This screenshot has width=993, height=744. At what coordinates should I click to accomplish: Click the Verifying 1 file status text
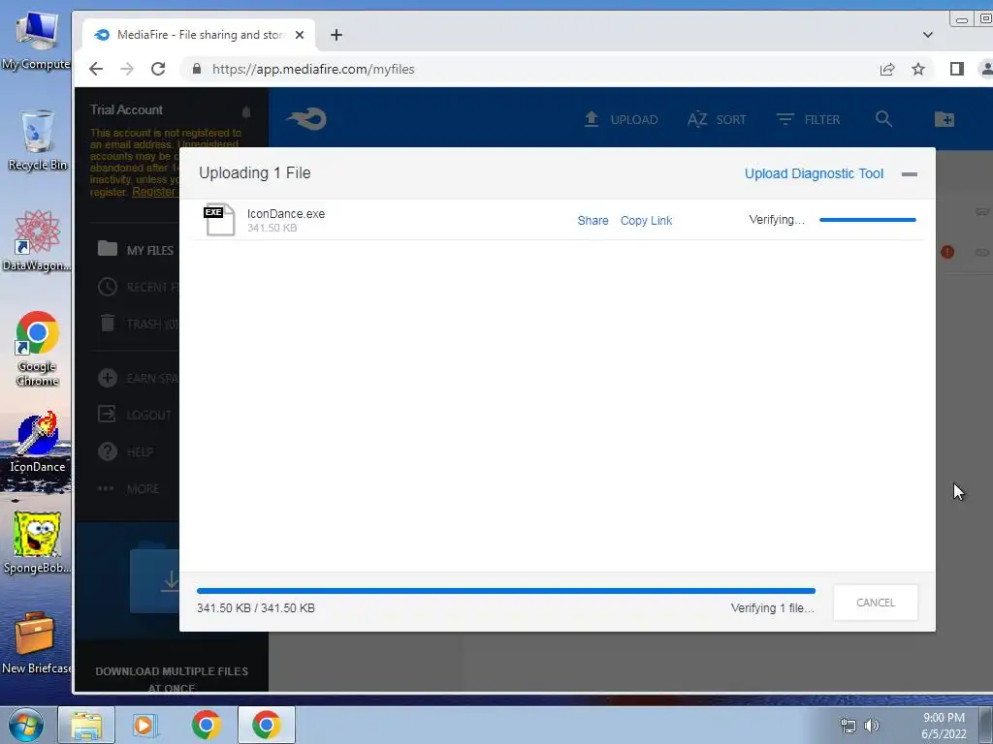click(x=773, y=608)
